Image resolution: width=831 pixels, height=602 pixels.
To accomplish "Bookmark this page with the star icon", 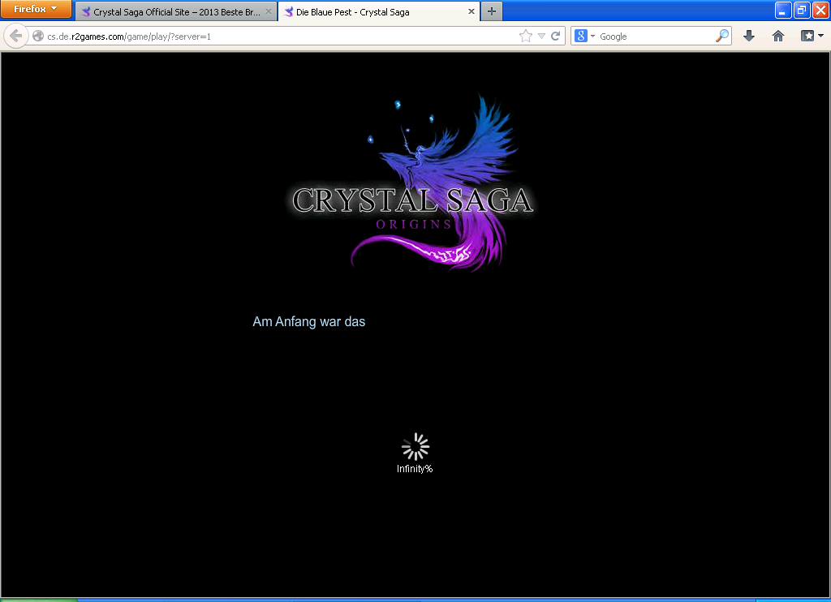I will click(525, 36).
